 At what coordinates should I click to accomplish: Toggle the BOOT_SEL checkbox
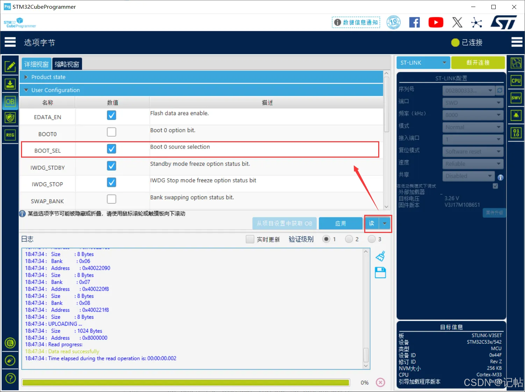(112, 149)
